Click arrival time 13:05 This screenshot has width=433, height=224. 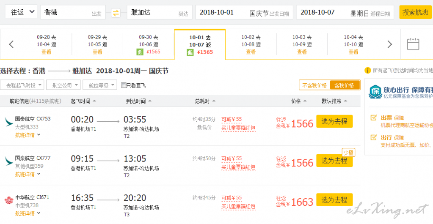(135, 158)
